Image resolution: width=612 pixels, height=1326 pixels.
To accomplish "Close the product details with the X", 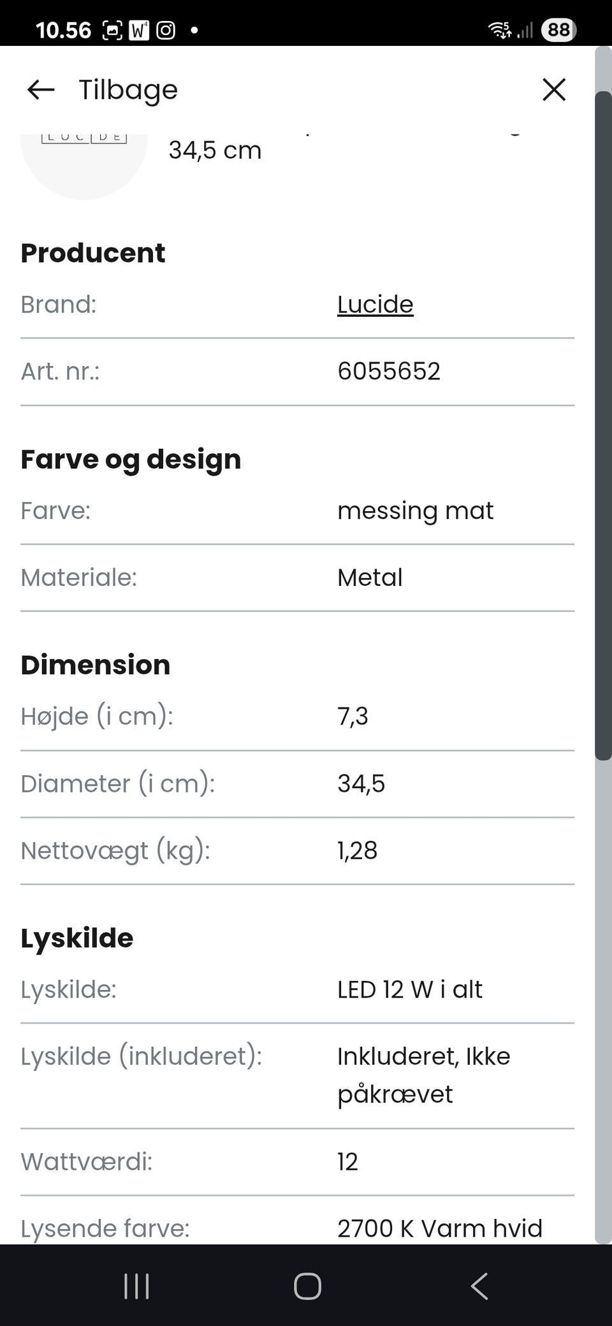I will [x=553, y=90].
